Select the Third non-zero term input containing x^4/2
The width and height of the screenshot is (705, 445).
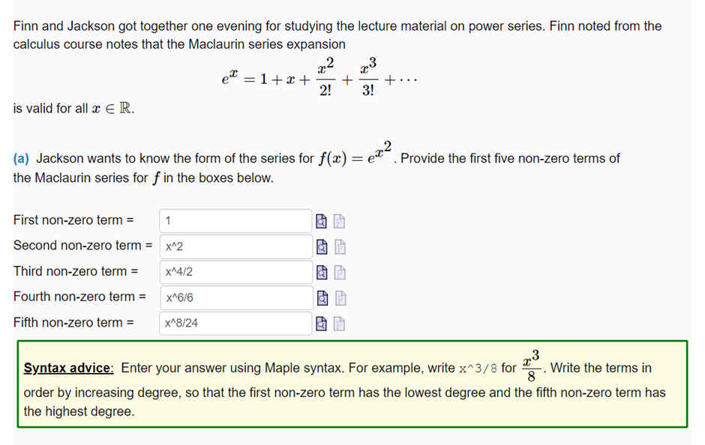[x=235, y=271]
